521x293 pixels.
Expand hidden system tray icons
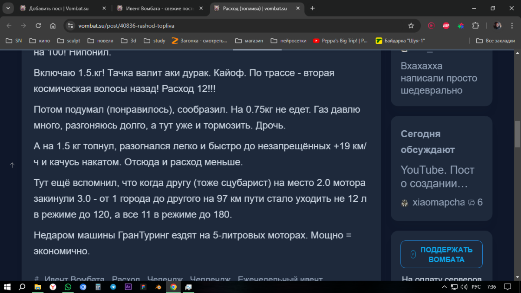pos(444,287)
